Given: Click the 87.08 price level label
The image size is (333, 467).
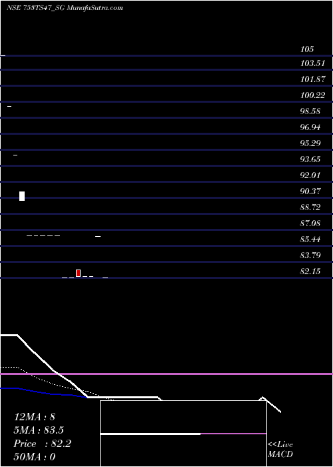Looking at the screenshot, I should click(310, 223).
